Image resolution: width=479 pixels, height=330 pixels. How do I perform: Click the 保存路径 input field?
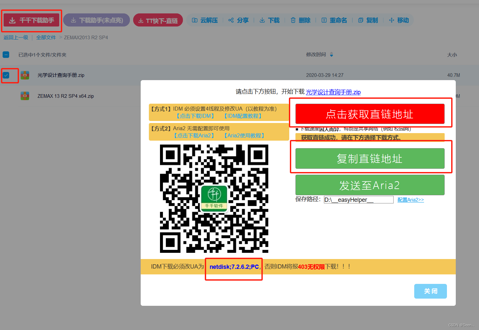pyautogui.click(x=358, y=200)
